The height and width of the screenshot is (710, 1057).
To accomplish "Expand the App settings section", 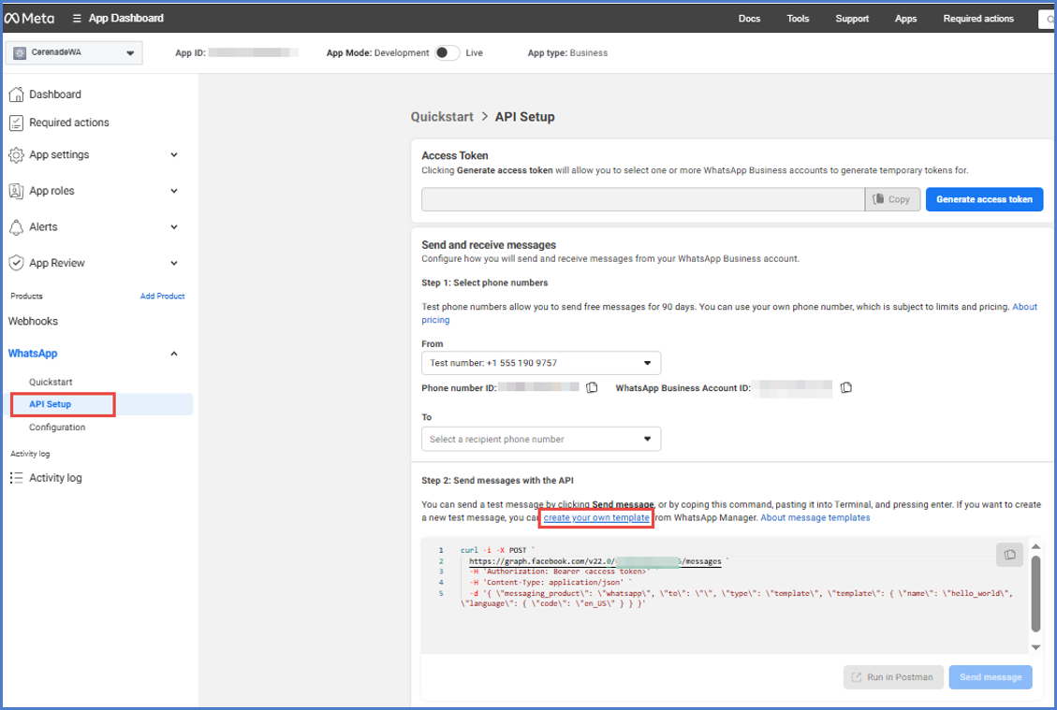I will (x=174, y=155).
